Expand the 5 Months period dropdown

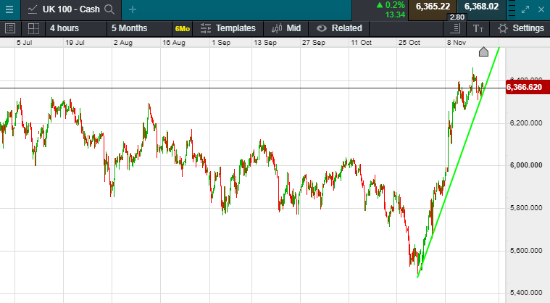tap(129, 28)
